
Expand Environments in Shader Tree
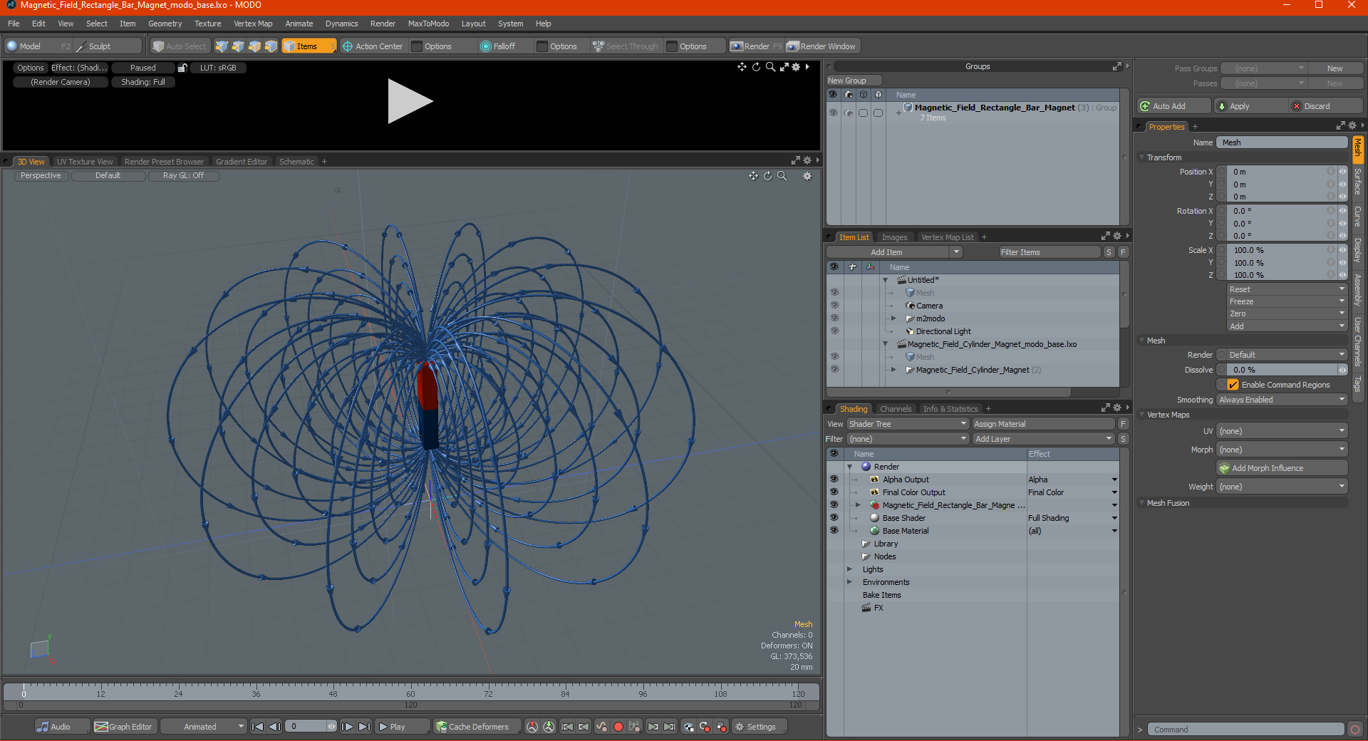(x=849, y=582)
